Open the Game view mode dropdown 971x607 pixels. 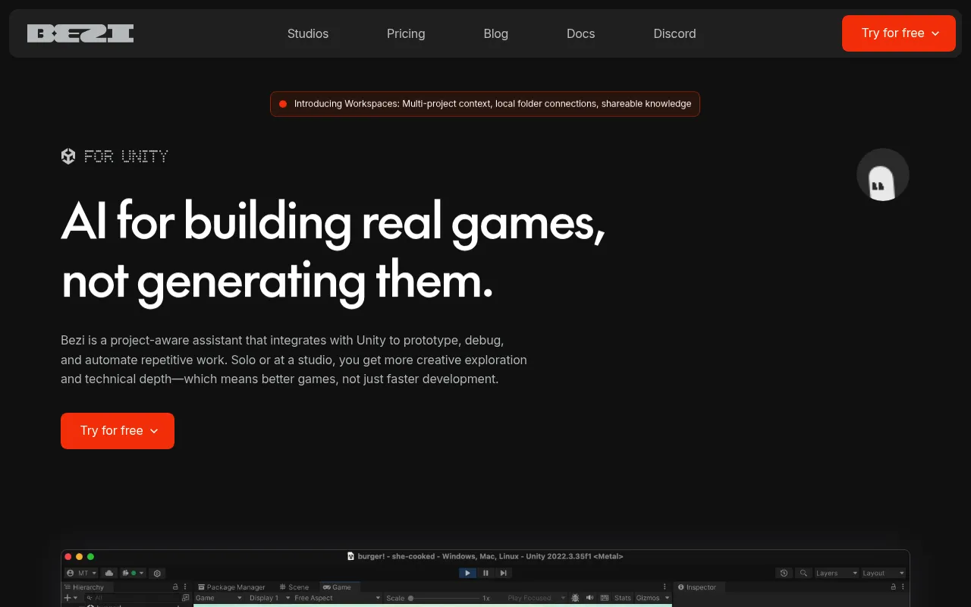pyautogui.click(x=218, y=598)
